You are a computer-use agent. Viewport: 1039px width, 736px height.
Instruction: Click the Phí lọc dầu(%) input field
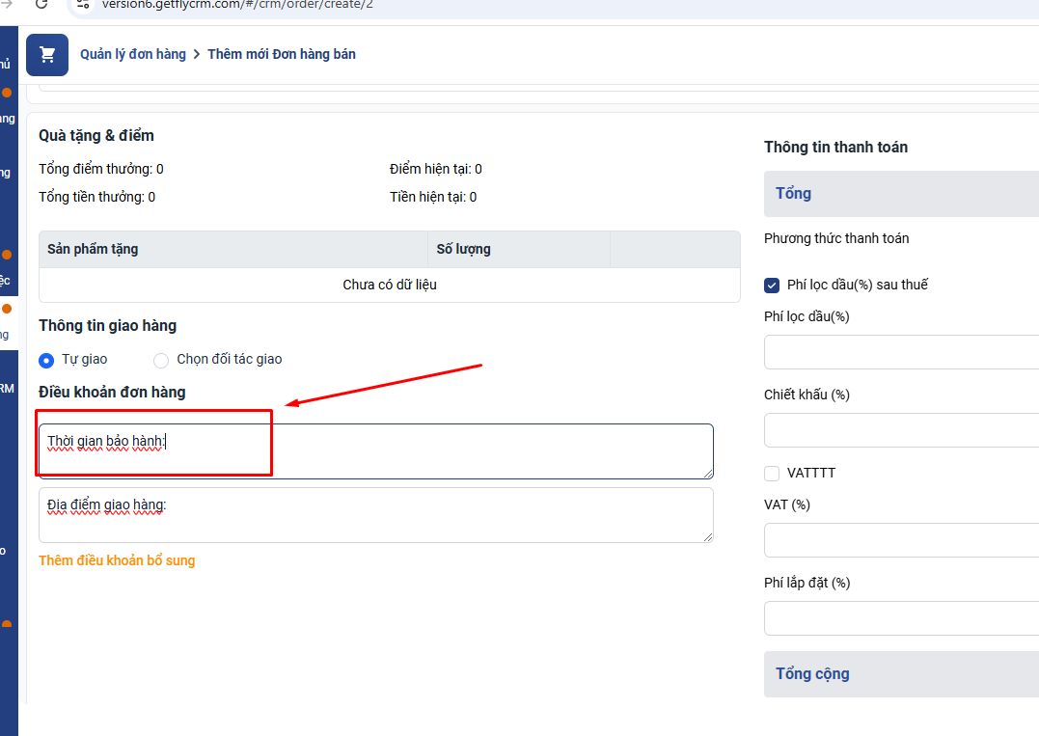coord(901,352)
